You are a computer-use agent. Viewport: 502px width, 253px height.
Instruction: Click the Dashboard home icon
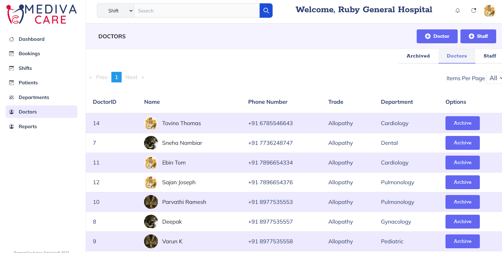pos(12,39)
